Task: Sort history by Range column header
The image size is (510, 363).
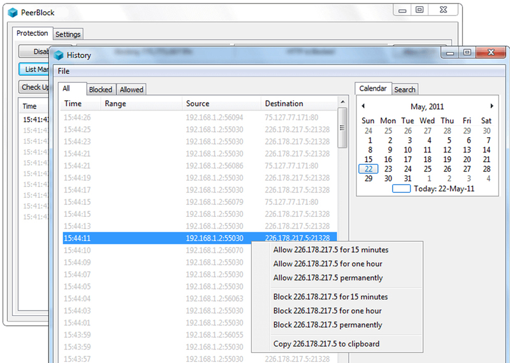Action: coord(141,103)
